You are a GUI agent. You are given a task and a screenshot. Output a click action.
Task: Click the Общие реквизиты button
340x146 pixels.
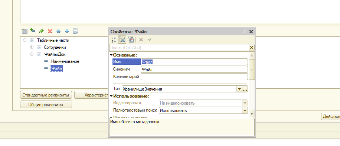(x=46, y=105)
